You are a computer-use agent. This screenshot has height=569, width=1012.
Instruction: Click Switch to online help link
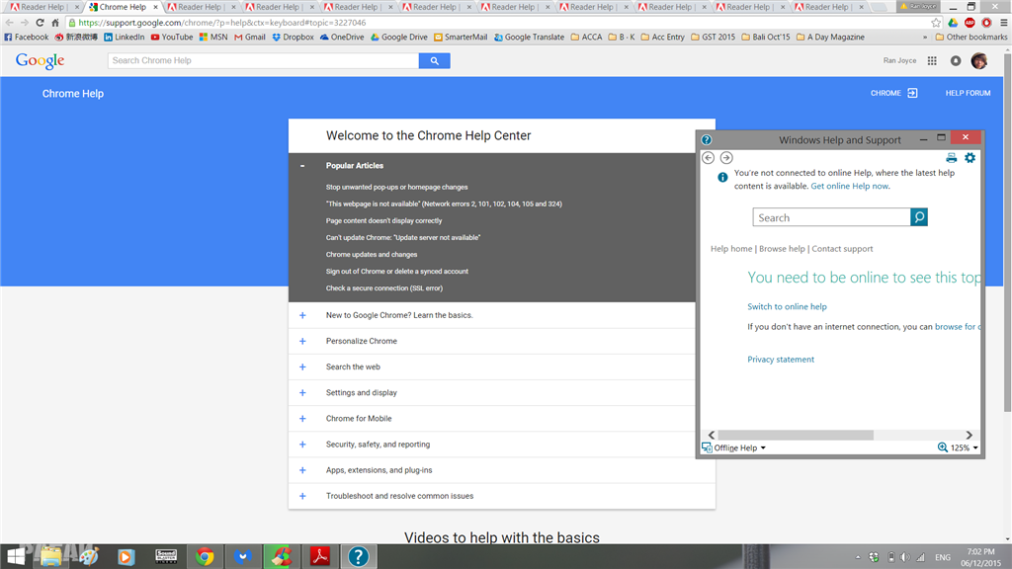[787, 306]
